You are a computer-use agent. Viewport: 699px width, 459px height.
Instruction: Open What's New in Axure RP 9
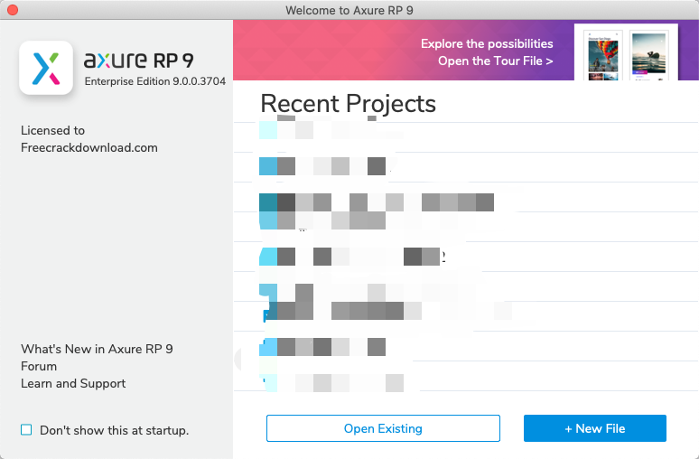(97, 349)
